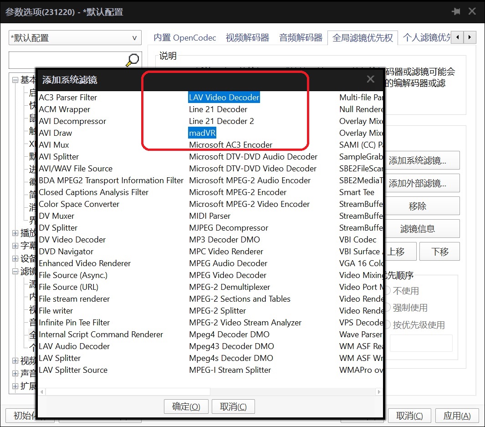Switch to the 内置 OpenCodec tab
This screenshot has height=427, width=485.
click(184, 38)
